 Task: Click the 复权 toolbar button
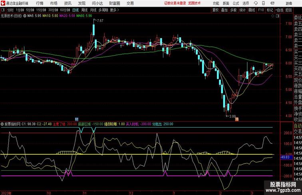point(216,10)
